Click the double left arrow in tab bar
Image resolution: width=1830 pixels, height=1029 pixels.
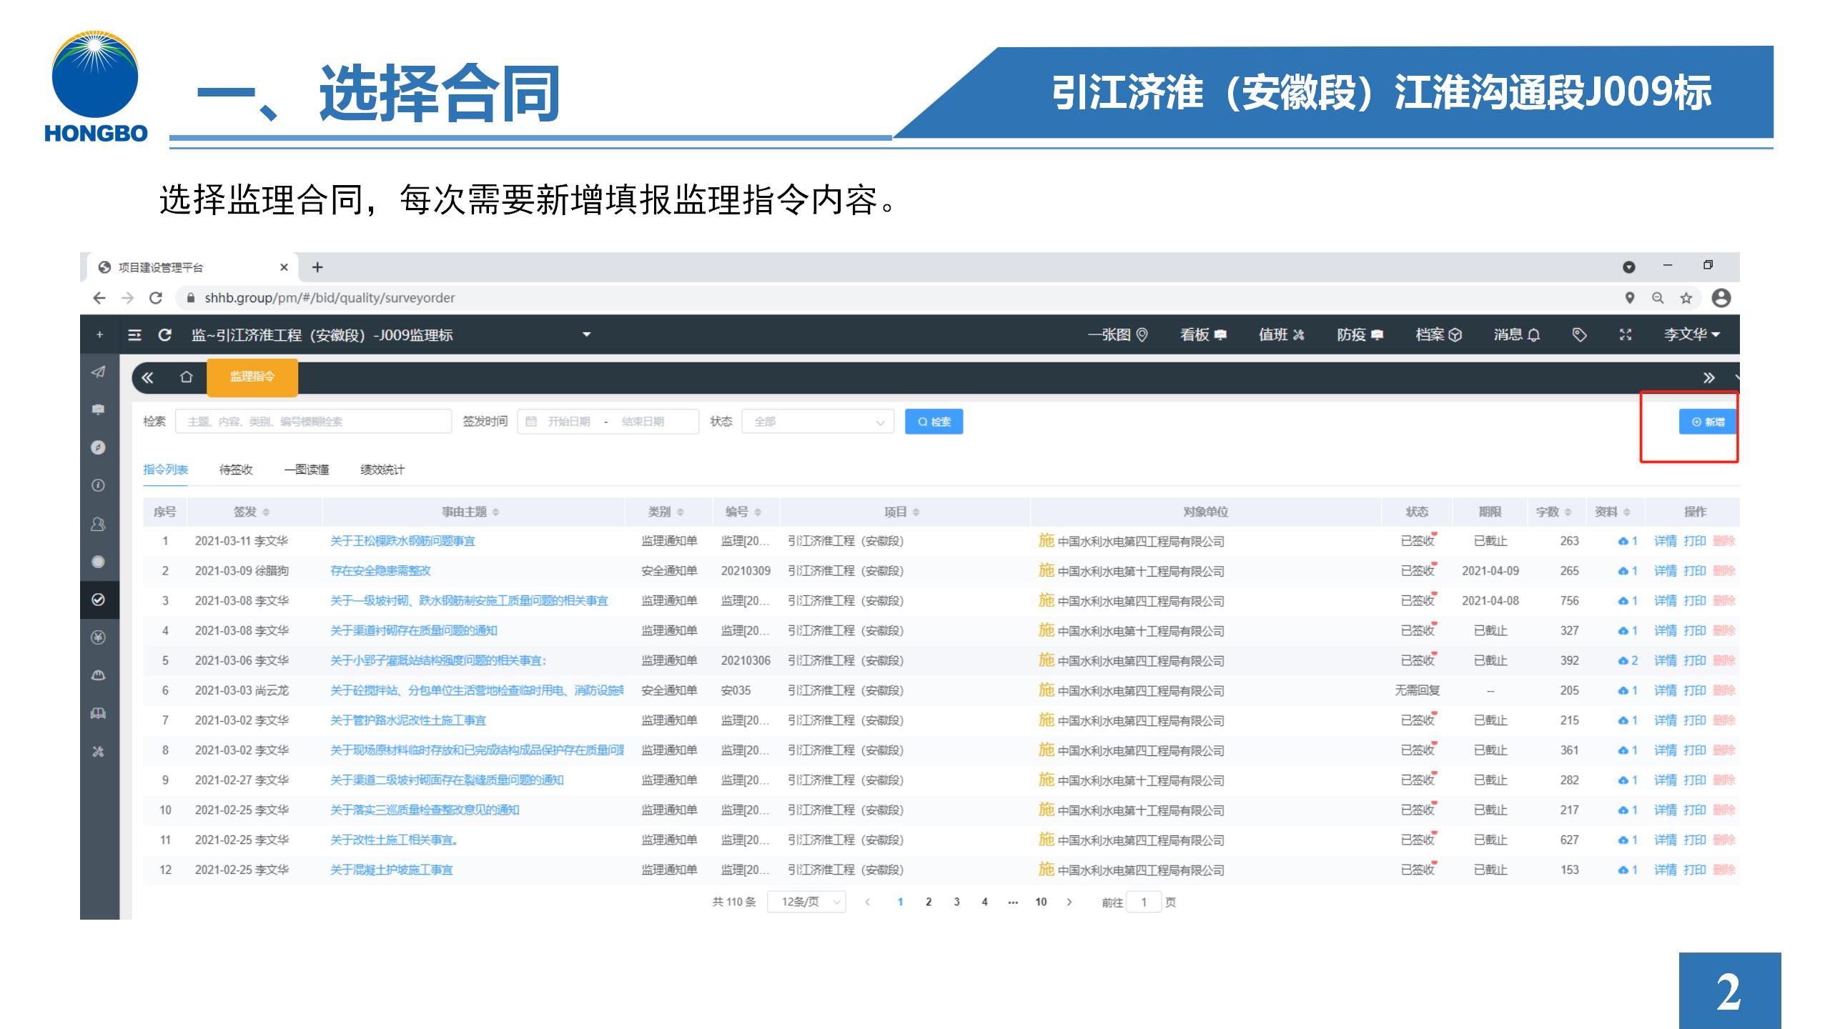147,377
